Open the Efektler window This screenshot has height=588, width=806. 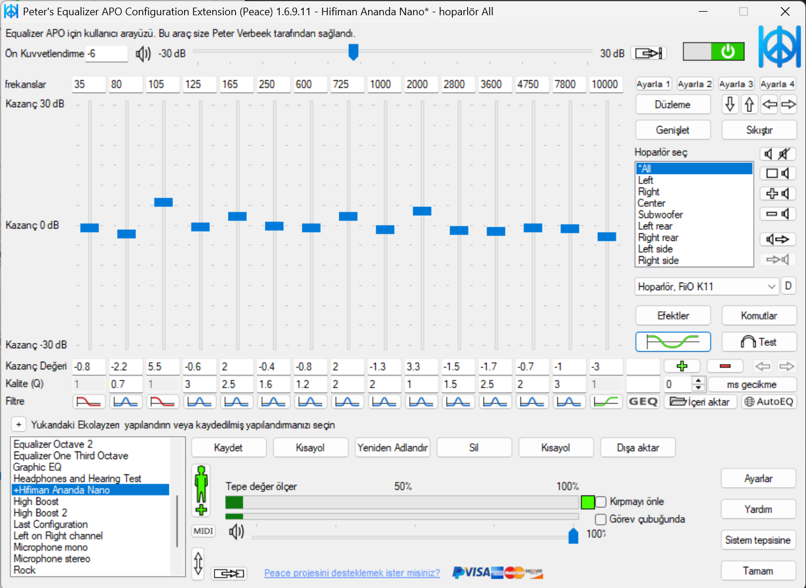coord(673,315)
